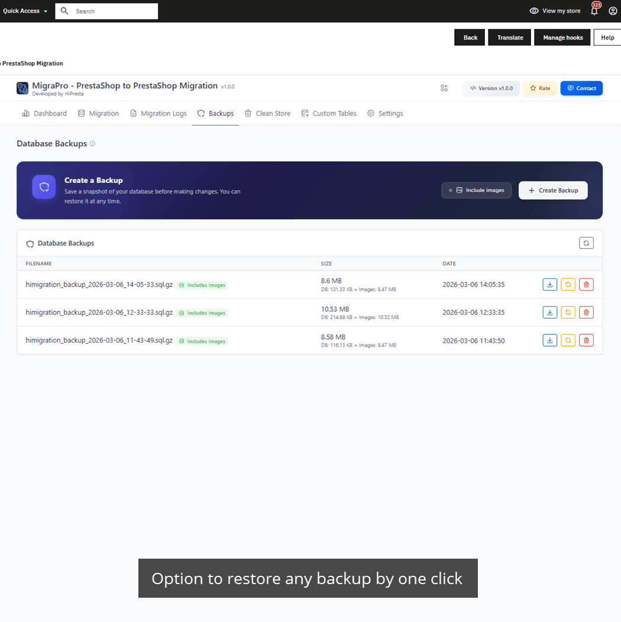Click the PrestaShop Migration breadcrumb
621x622 pixels.
coord(33,63)
